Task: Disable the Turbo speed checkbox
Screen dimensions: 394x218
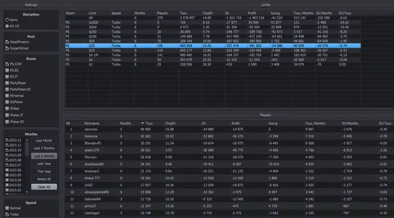Action: pyautogui.click(x=7, y=214)
